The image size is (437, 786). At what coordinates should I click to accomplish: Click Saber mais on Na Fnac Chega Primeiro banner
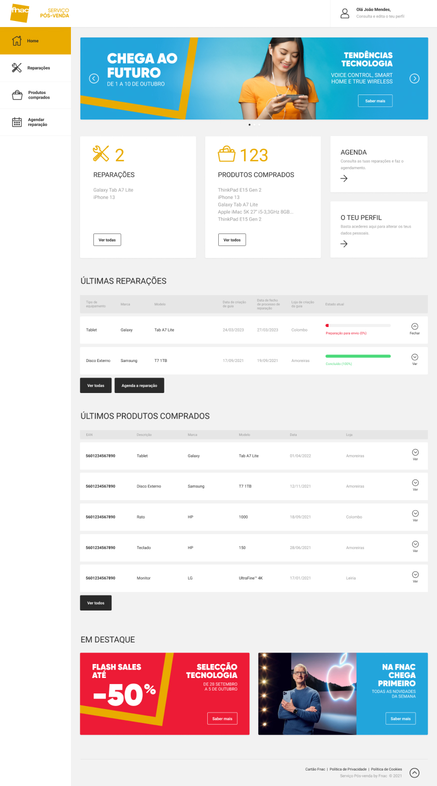(401, 718)
